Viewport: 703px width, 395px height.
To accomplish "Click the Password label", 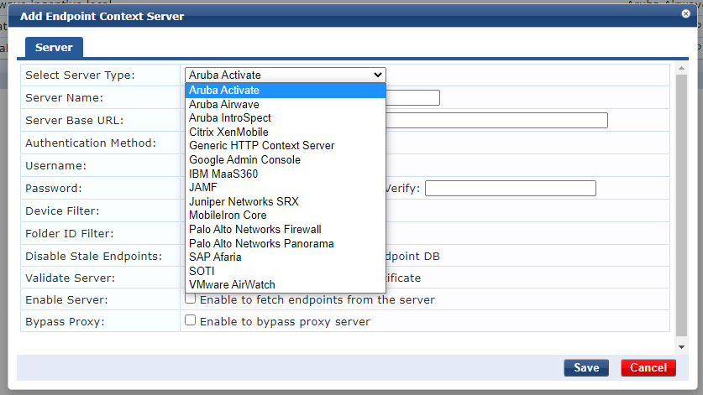I will pos(54,189).
